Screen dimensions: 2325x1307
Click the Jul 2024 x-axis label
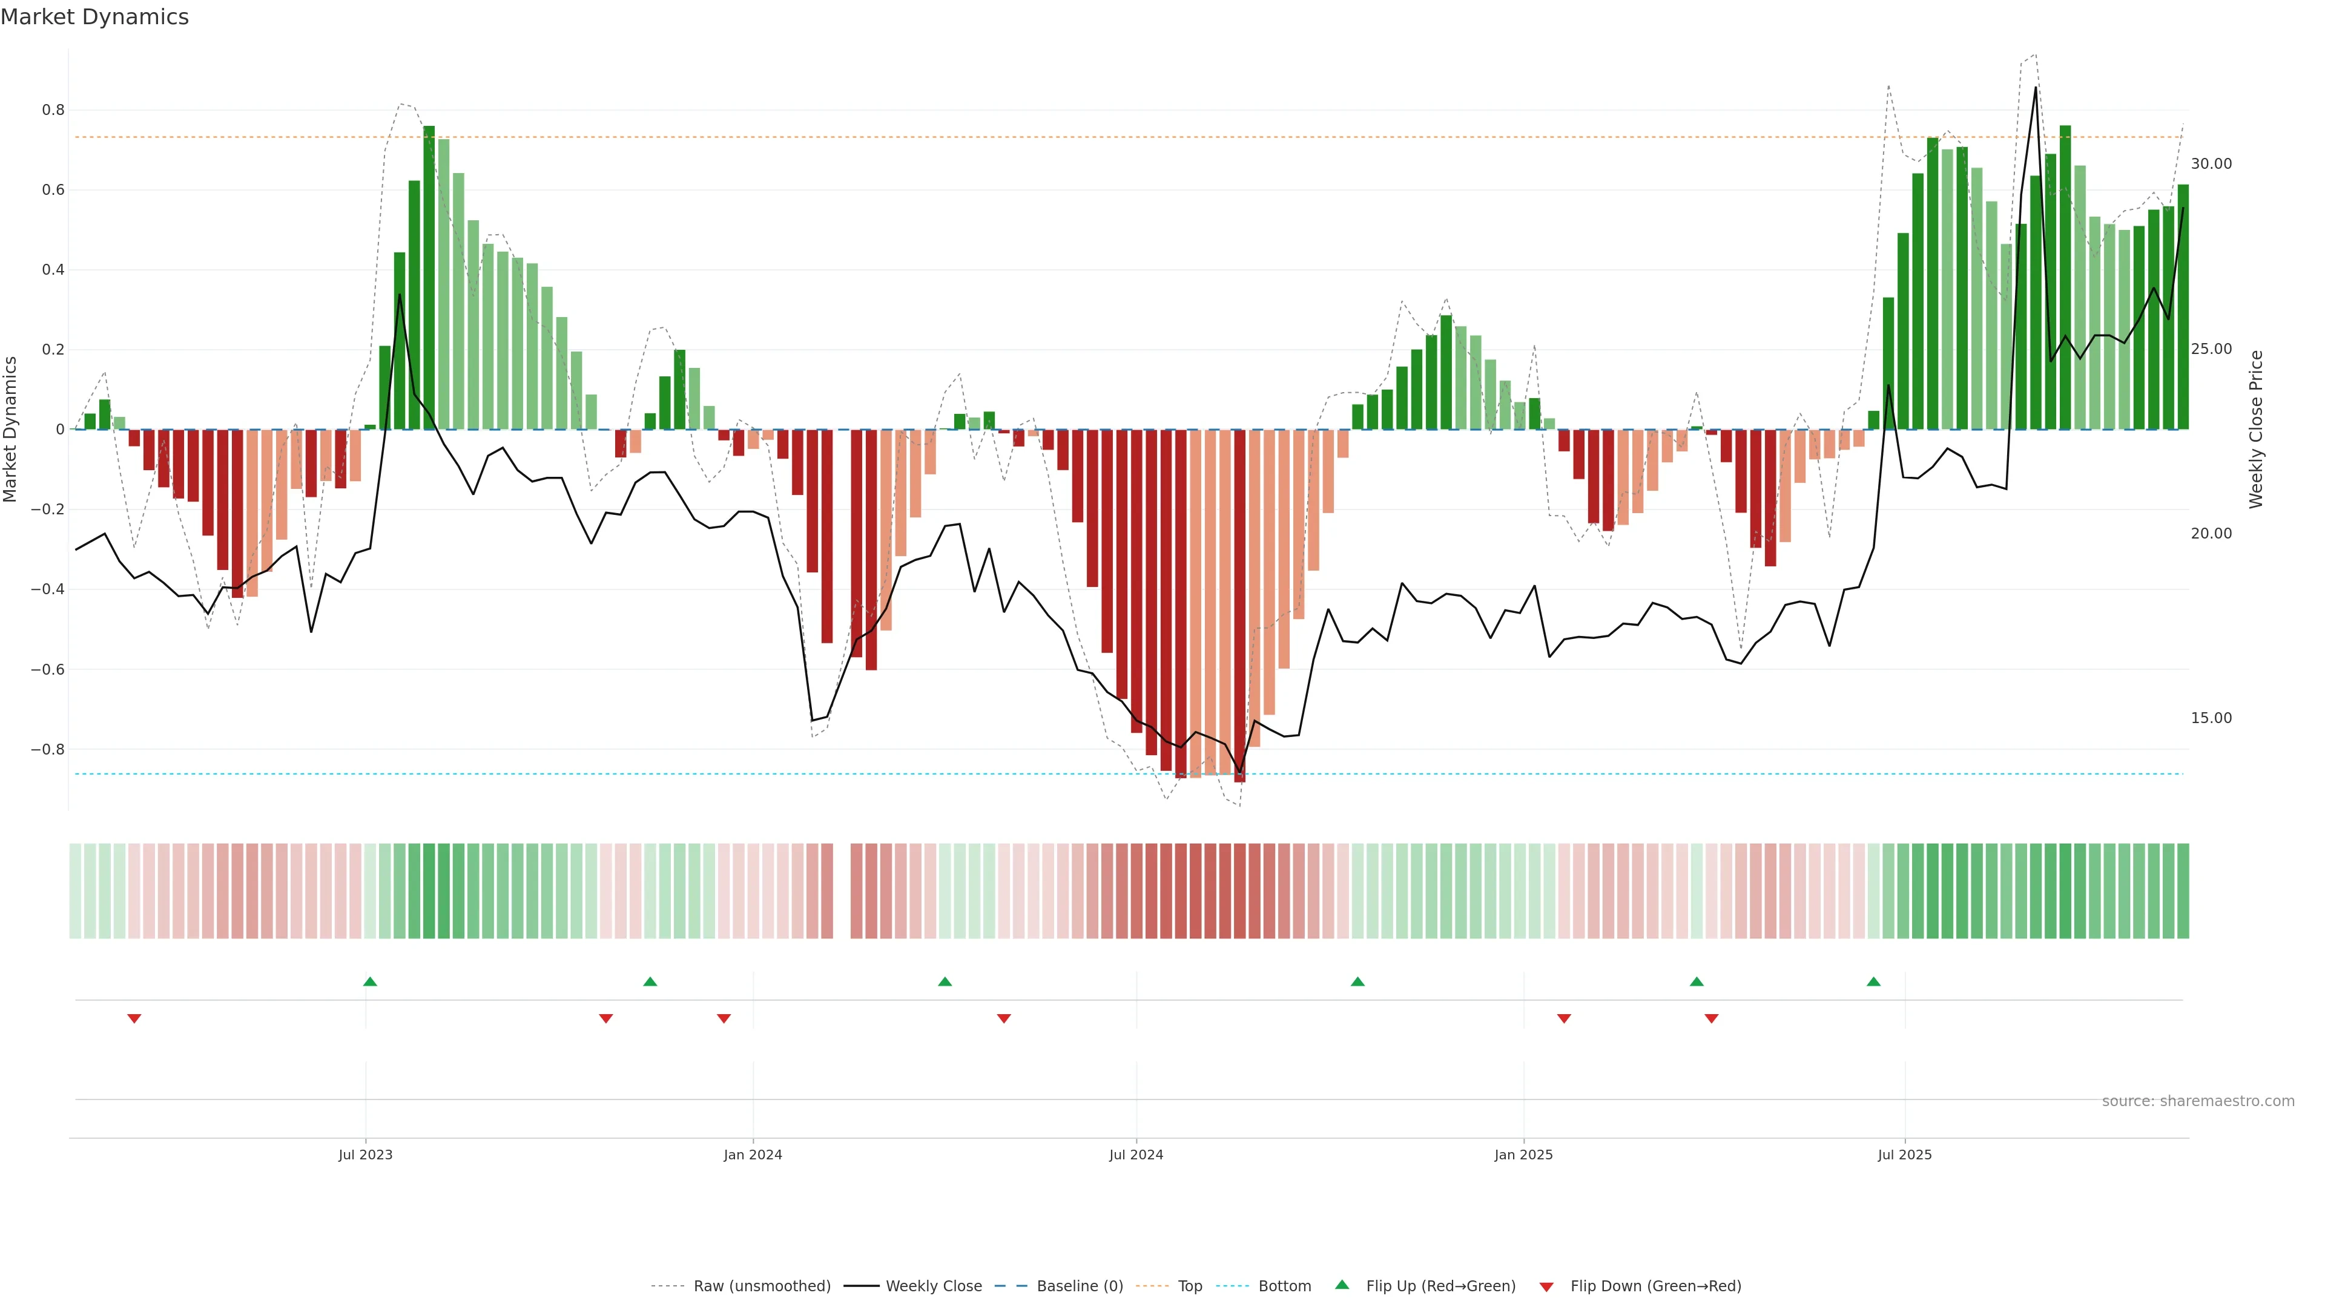pyautogui.click(x=1136, y=1155)
